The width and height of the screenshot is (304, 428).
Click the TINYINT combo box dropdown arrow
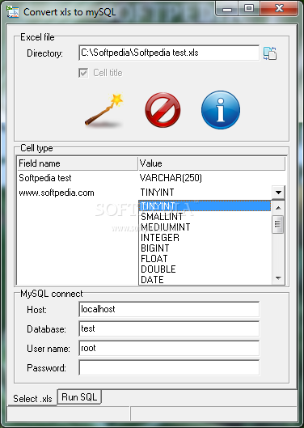coord(278,193)
